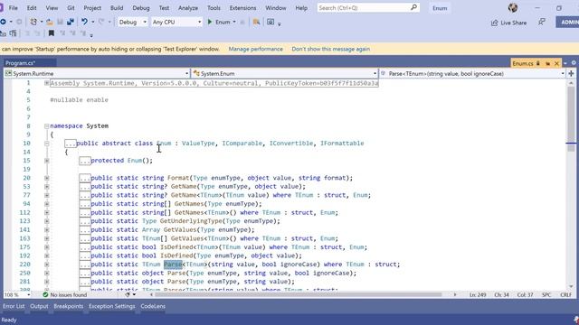Open the CodeLens tab
This screenshot has width=579, height=325.
click(153, 306)
